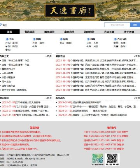Open the 齐鲁书画名家 topic
Screen dimensions: 140x168
pyautogui.click(x=9, y=77)
